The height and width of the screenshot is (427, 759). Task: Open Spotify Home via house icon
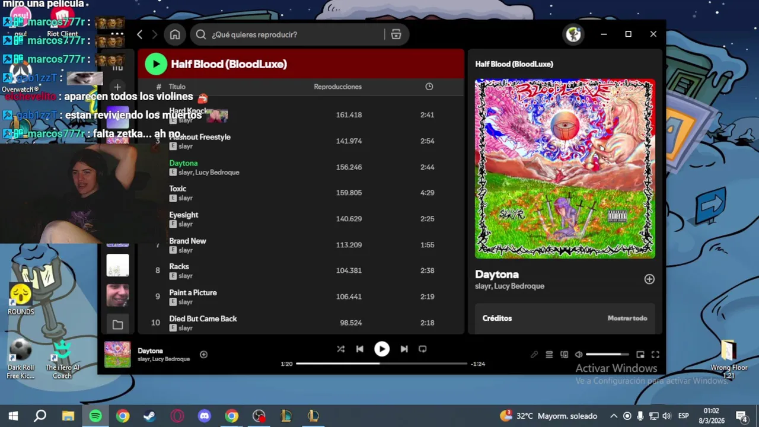click(x=175, y=34)
